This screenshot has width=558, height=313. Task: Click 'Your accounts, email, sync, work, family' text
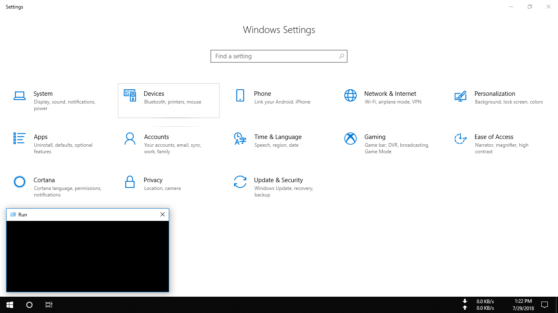173,148
